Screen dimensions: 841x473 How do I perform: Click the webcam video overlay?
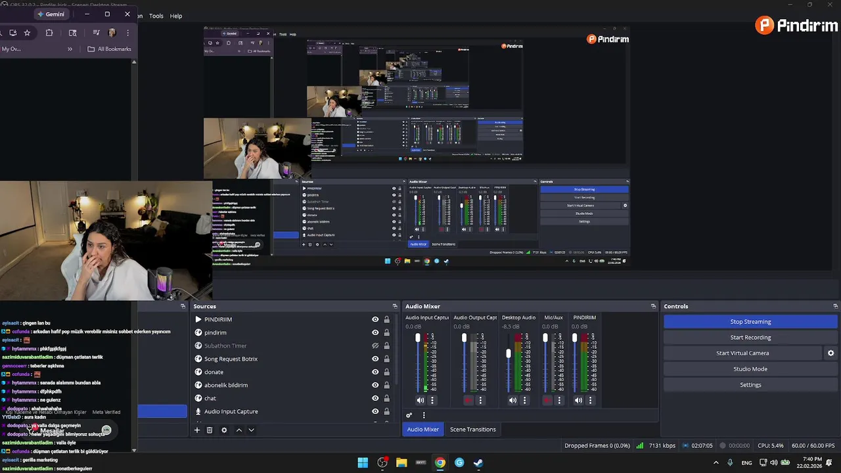pos(105,240)
